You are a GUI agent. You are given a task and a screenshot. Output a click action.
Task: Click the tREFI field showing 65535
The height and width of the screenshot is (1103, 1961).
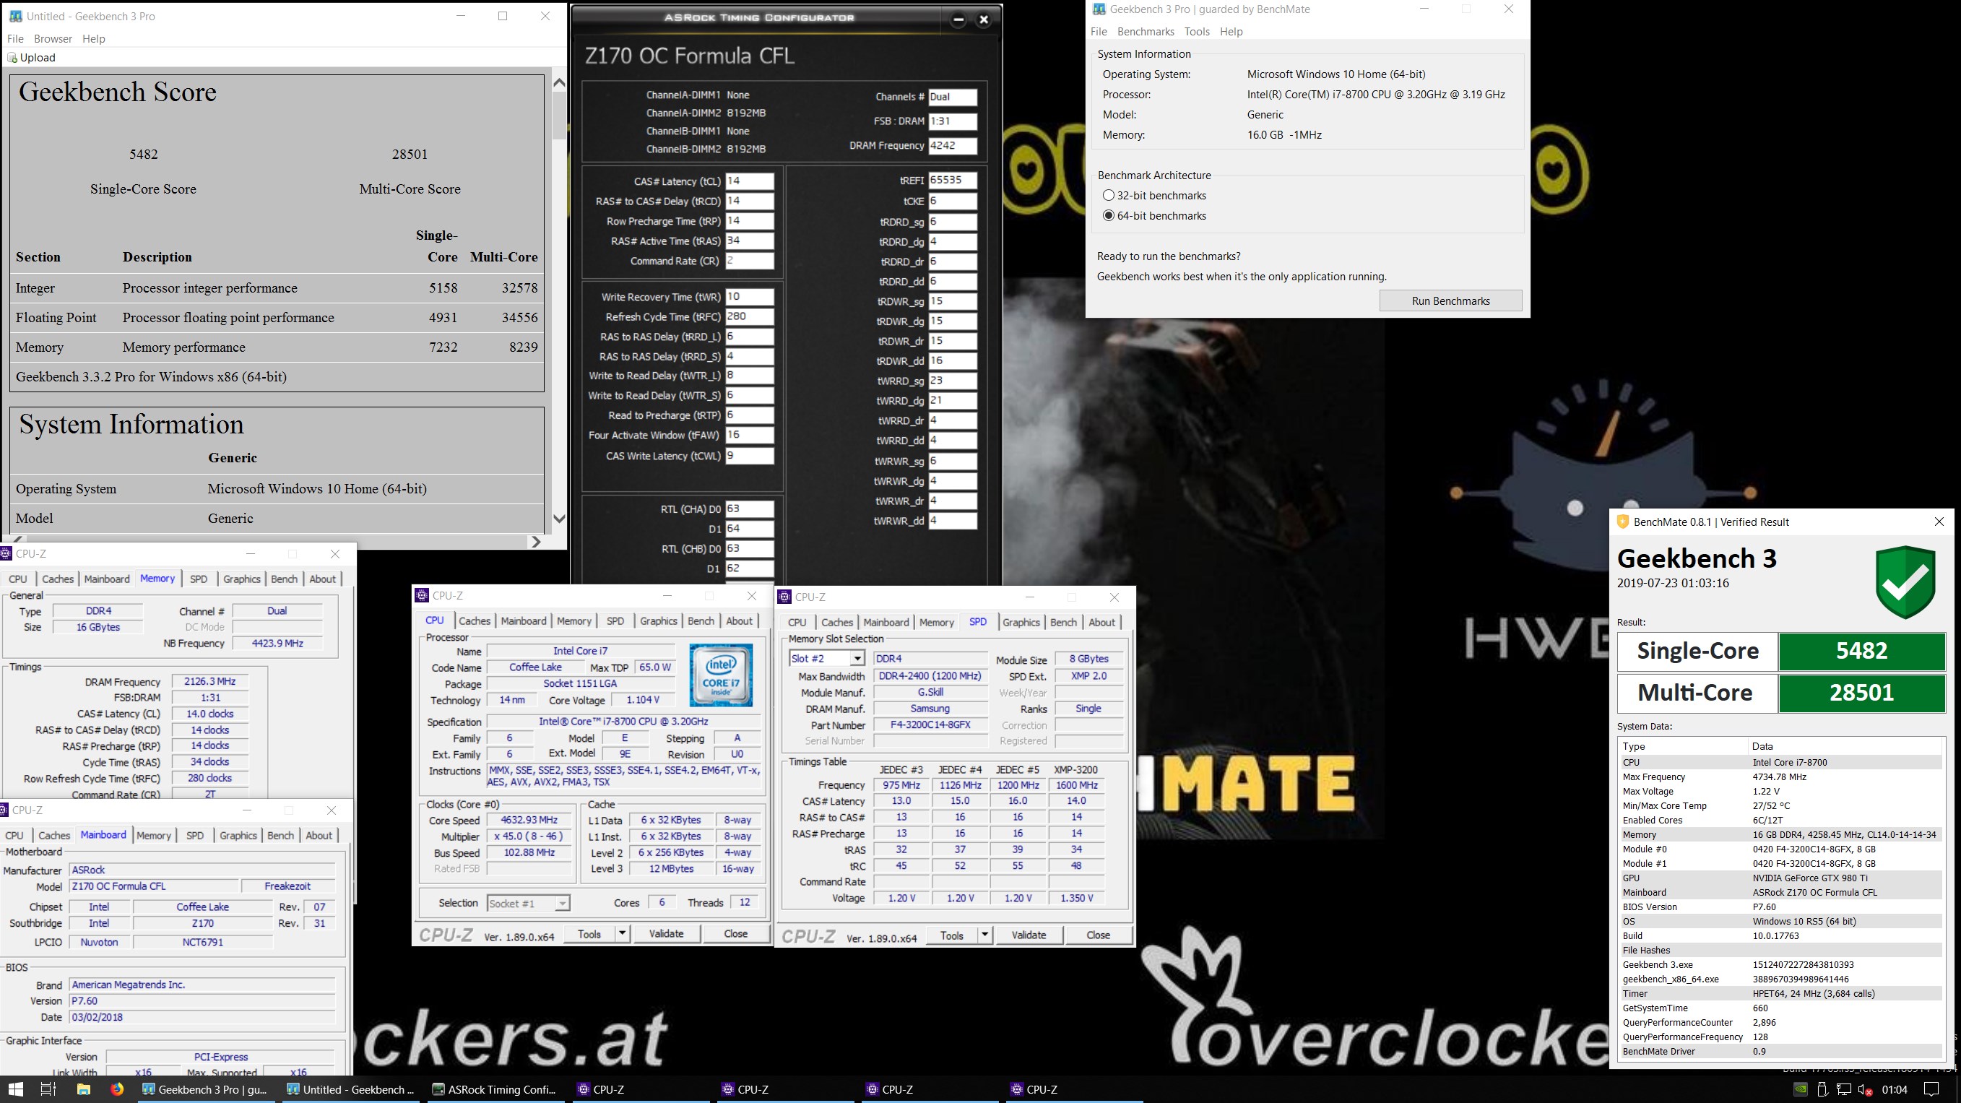pyautogui.click(x=953, y=181)
